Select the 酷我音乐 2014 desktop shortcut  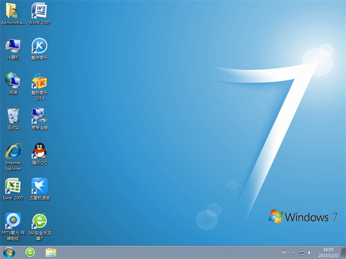[39, 81]
